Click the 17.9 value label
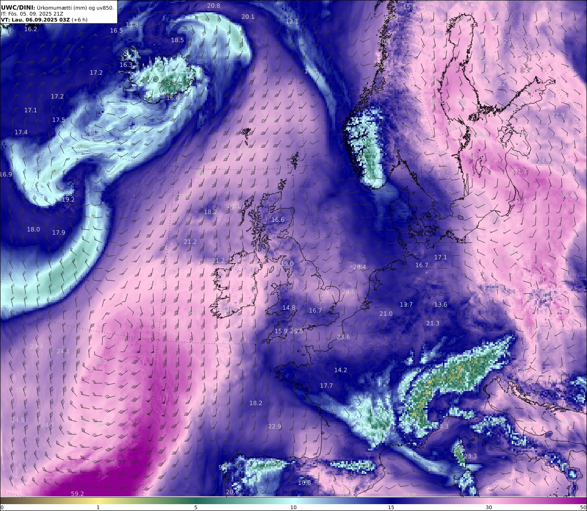The width and height of the screenshot is (587, 511). click(x=59, y=232)
